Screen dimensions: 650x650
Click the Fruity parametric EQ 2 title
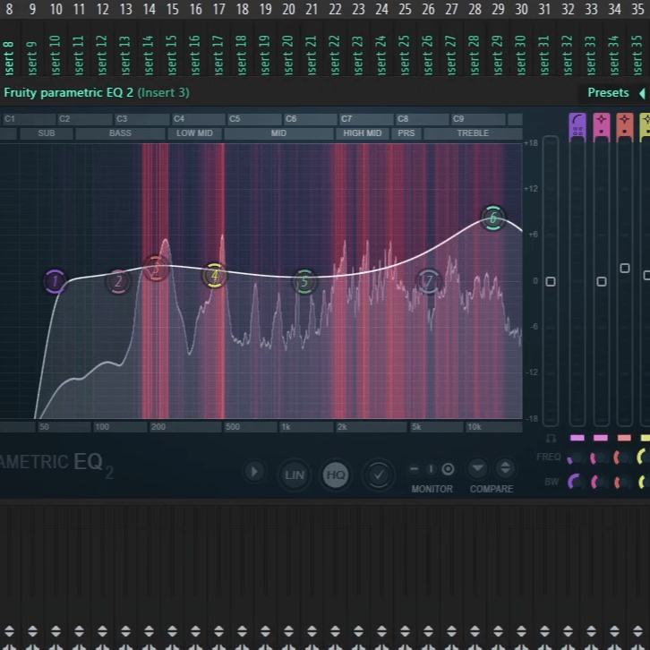[69, 92]
